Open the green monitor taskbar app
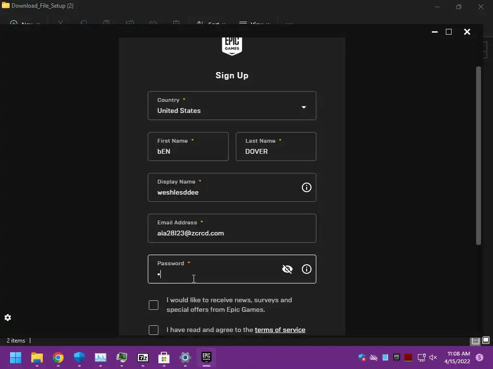The width and height of the screenshot is (493, 369). point(122,357)
